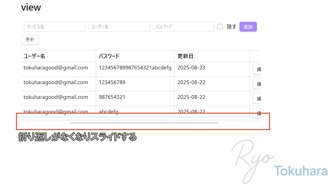
Task: Click the 更新日 column header
Action: click(186, 56)
